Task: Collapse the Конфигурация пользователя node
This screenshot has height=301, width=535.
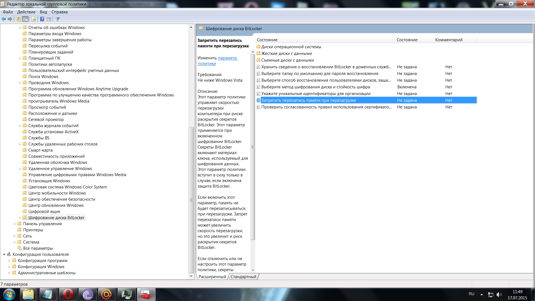Action: (4, 254)
